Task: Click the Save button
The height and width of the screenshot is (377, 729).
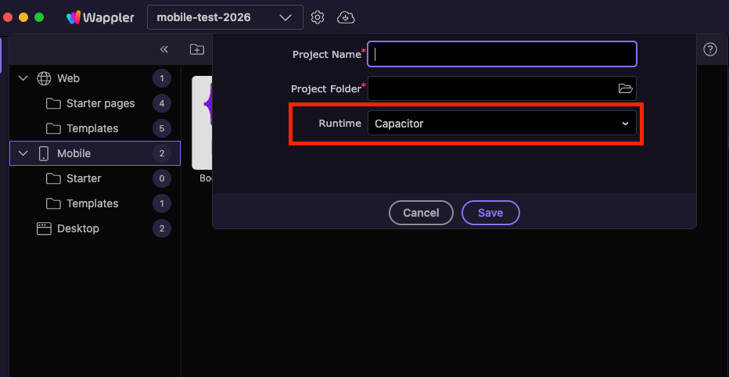Action: click(490, 213)
